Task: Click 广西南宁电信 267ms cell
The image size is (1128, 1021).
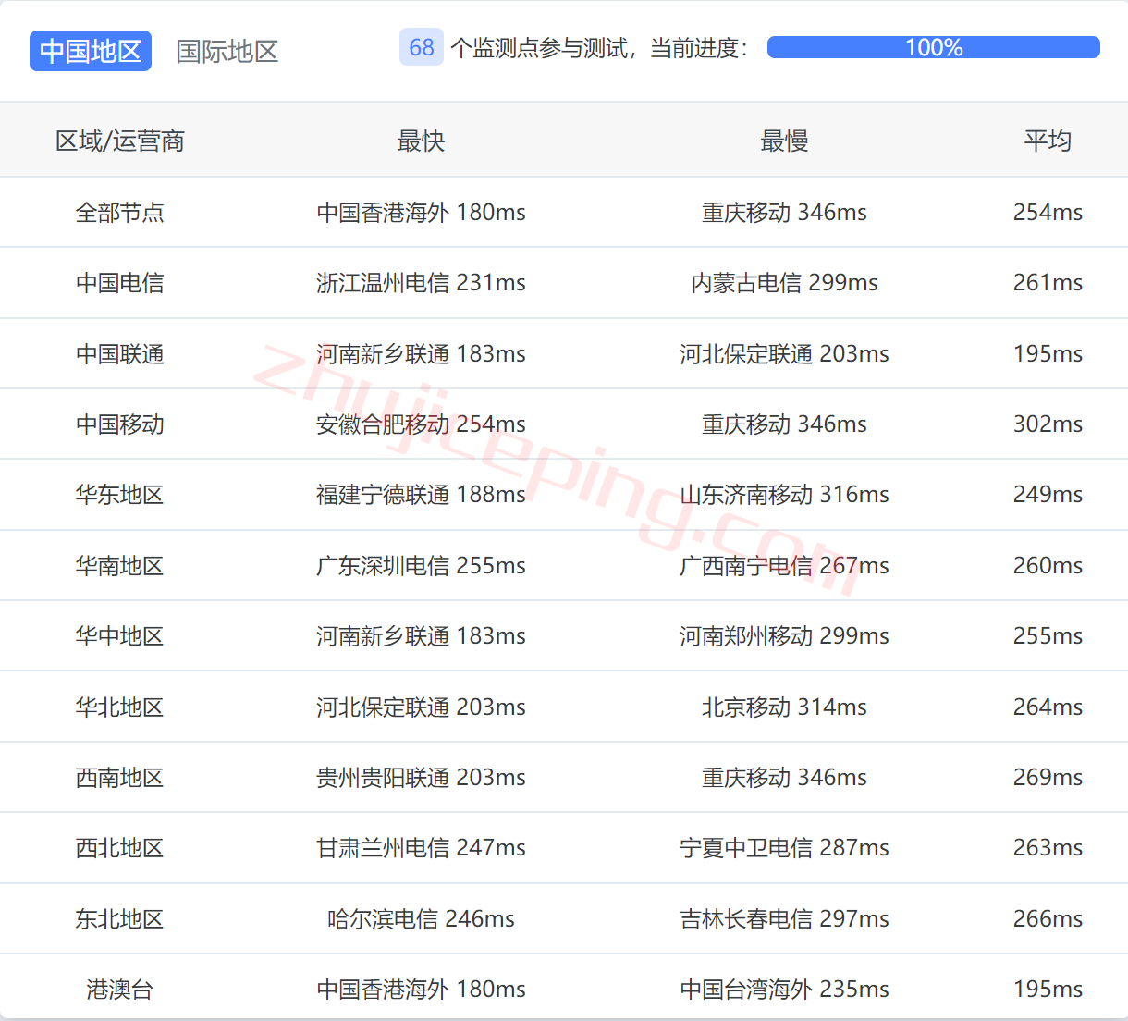Action: click(784, 566)
